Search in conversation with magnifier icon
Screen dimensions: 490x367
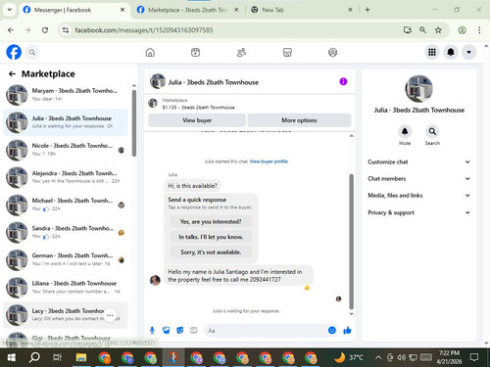tap(432, 131)
